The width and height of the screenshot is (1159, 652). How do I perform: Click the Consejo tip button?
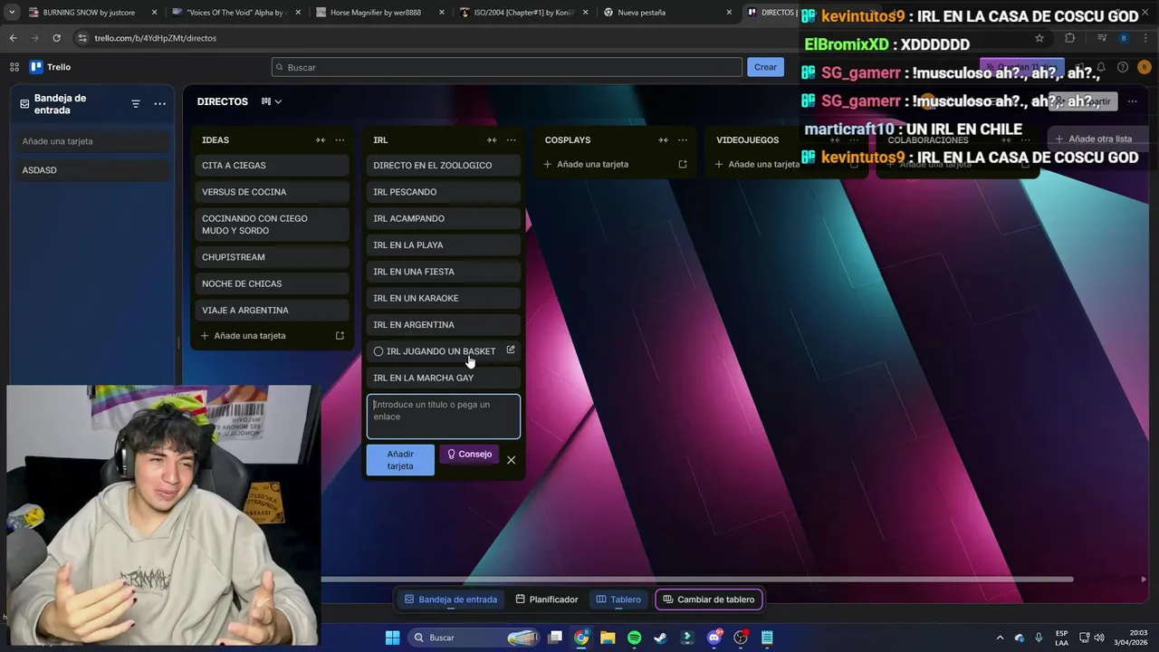pos(469,454)
